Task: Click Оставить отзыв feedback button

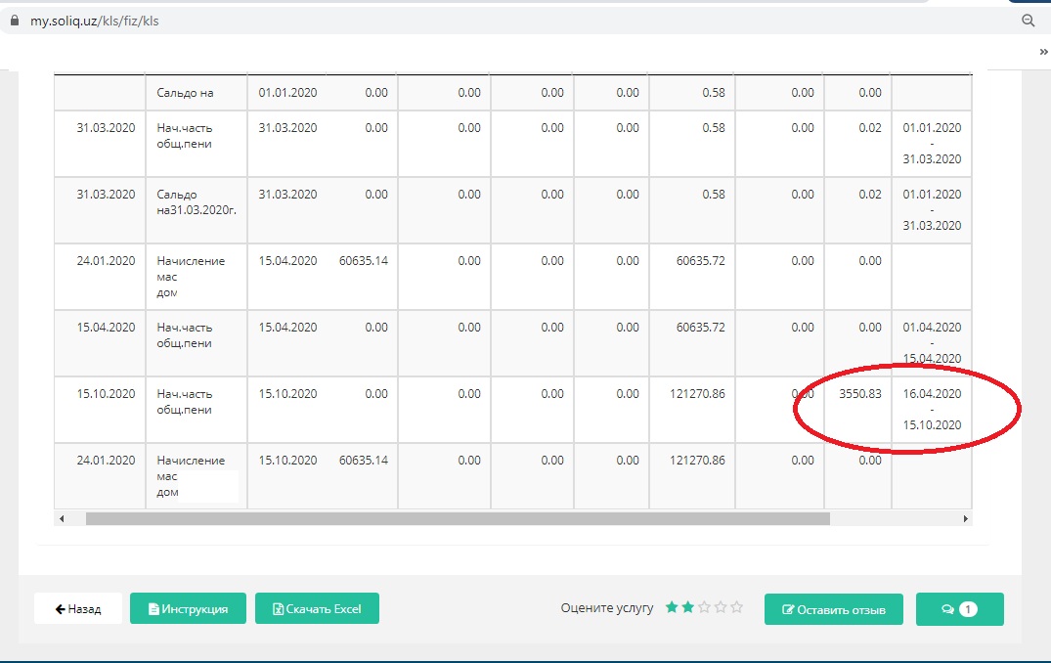Action: tap(833, 609)
